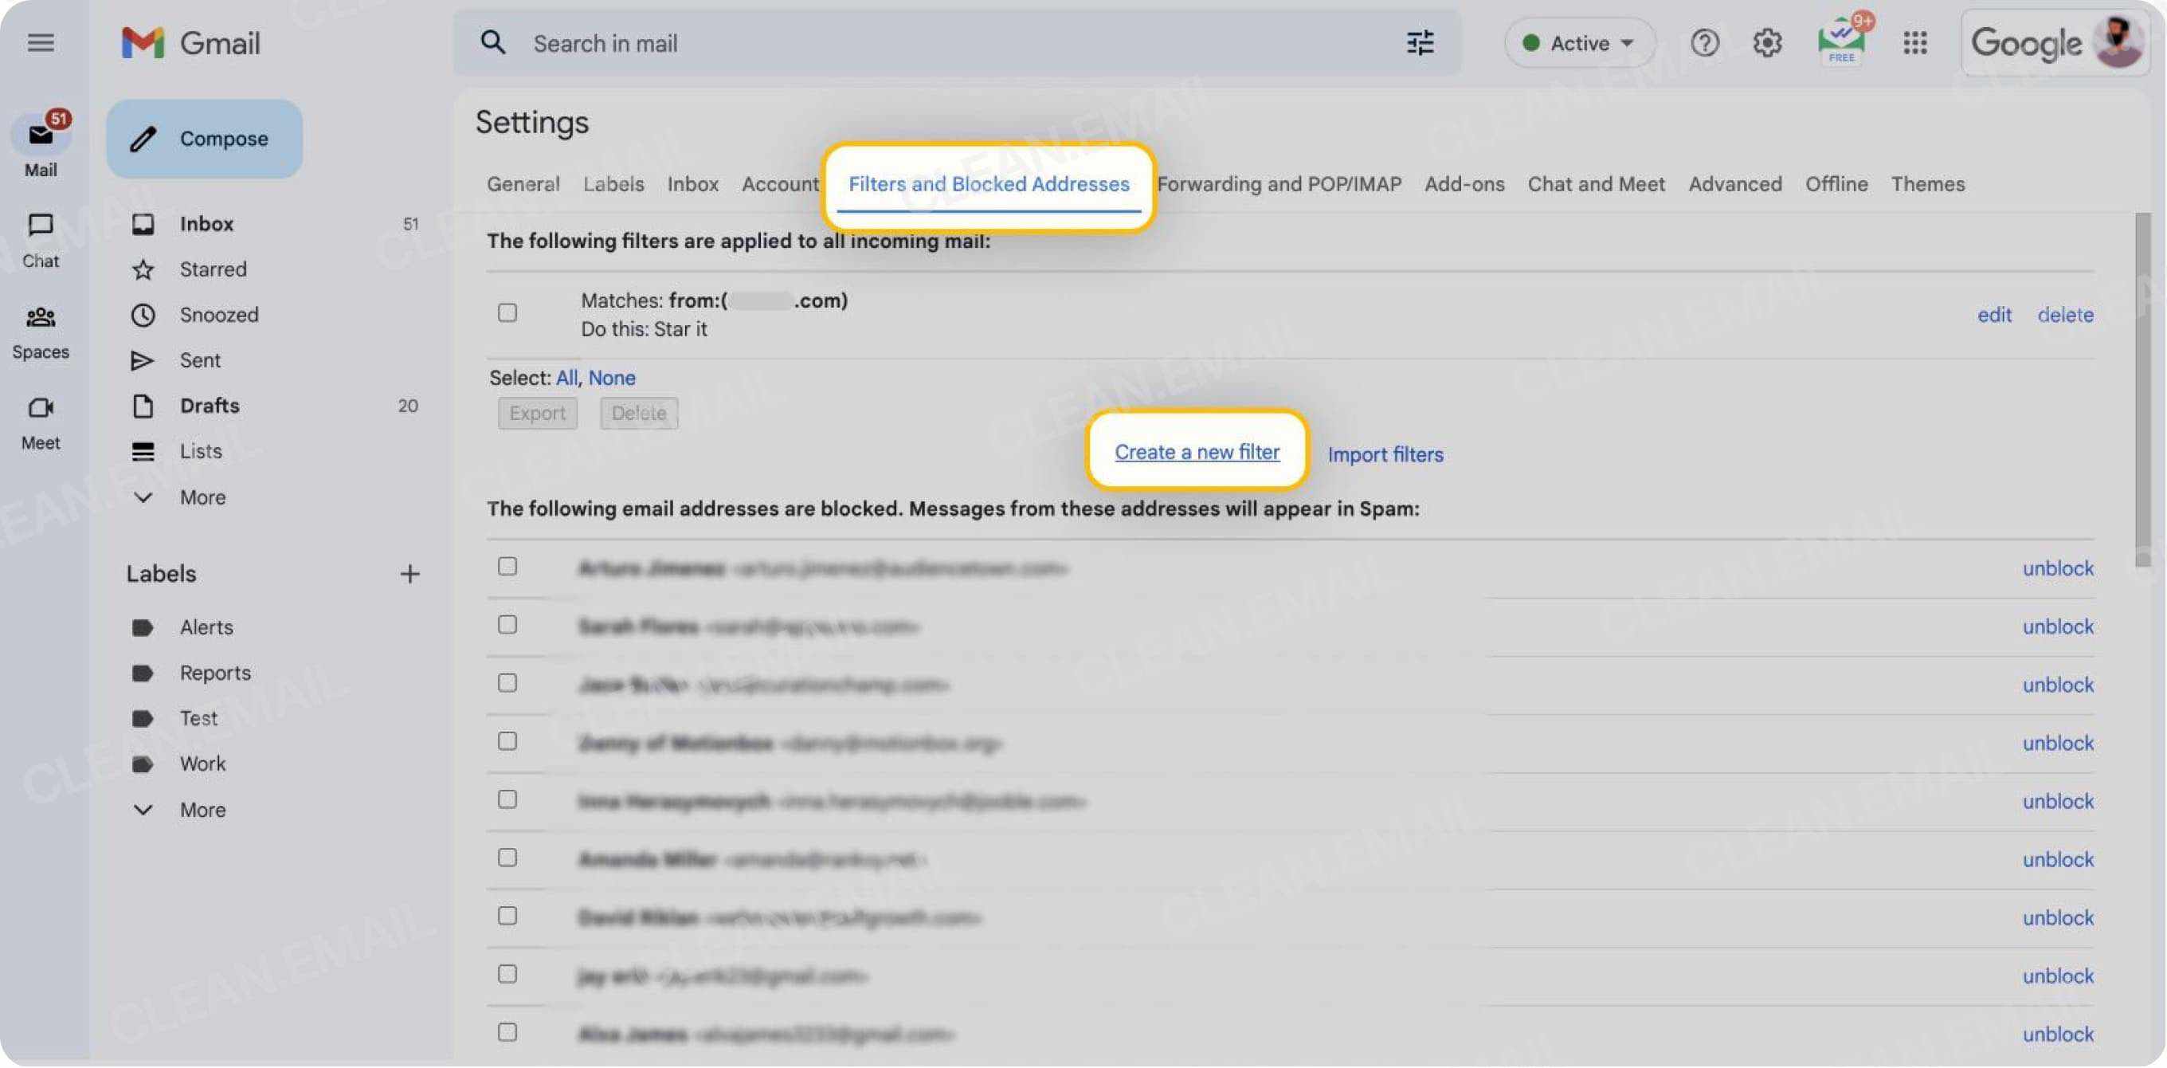The height and width of the screenshot is (1068, 2167).
Task: Open the Compose button pencil icon
Action: [x=145, y=138]
